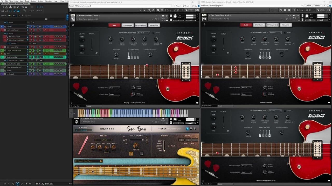Screen dimensions: 332x186
Task: Switch to Advanced tab in Main Lead
Action: (154, 25)
